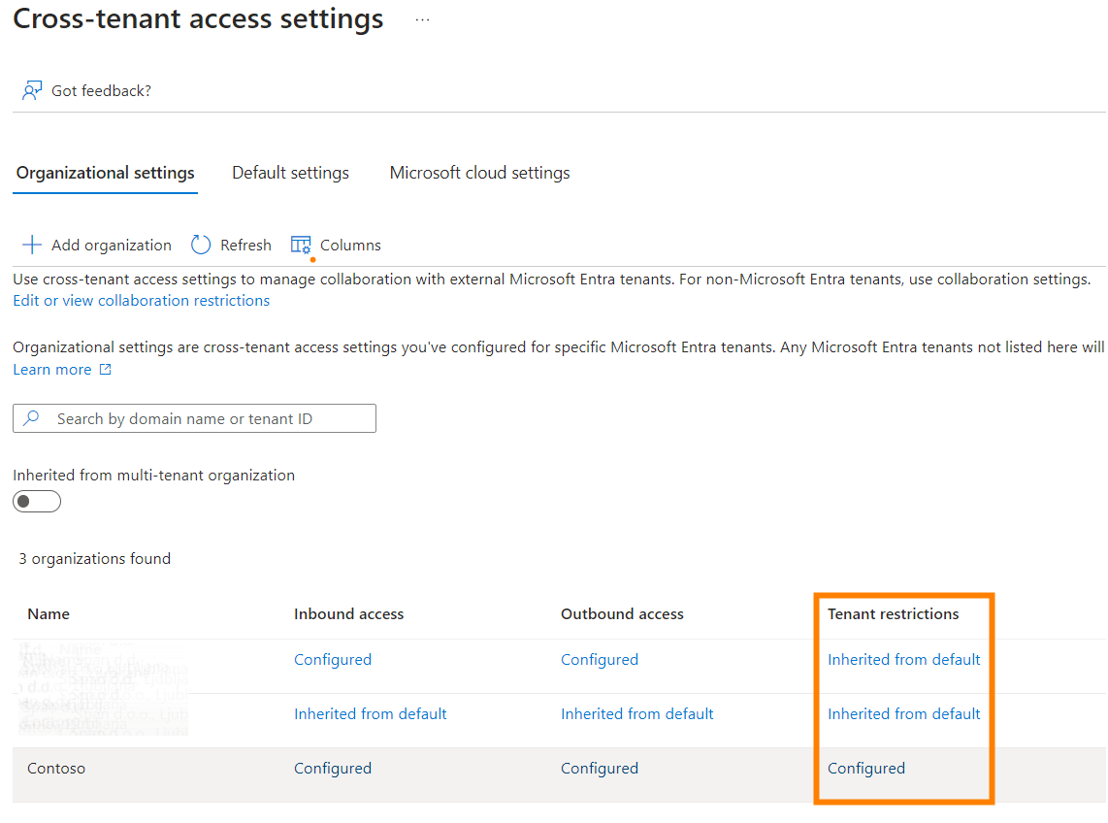This screenshot has width=1108, height=823.
Task: Open Contoso's Configured inbound access settings
Action: pos(333,768)
